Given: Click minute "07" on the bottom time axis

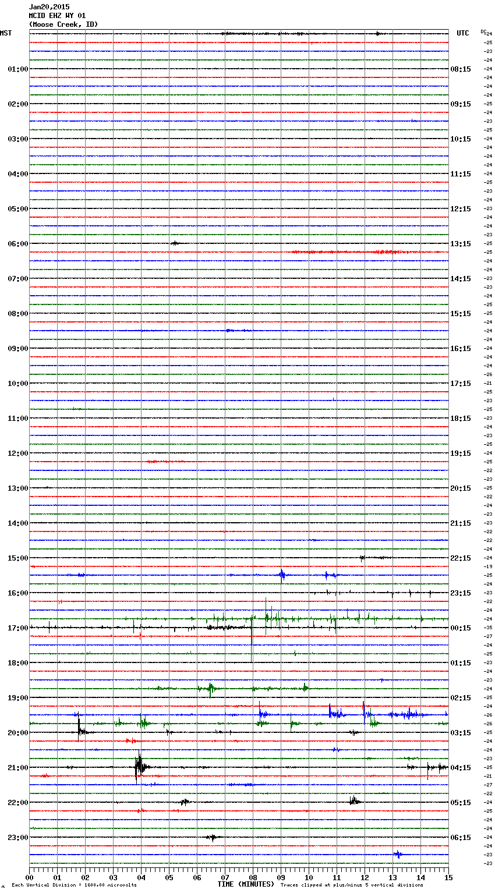Looking at the screenshot, I should click(x=225, y=877).
